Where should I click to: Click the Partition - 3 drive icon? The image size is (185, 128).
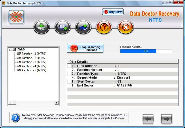tap(19, 62)
